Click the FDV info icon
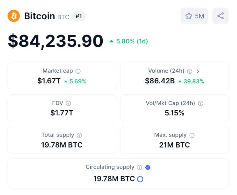 pyautogui.click(x=68, y=103)
